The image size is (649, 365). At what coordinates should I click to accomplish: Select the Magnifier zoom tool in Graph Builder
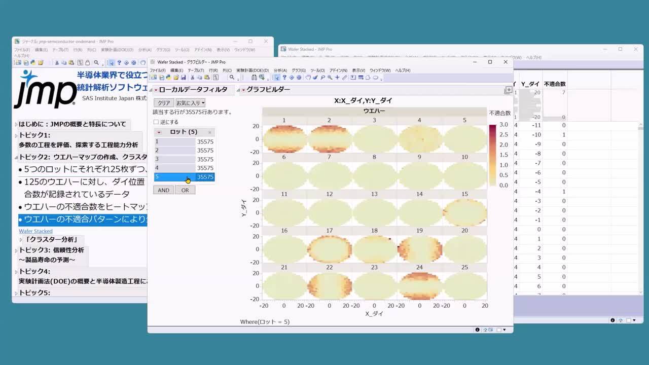pyautogui.click(x=330, y=78)
